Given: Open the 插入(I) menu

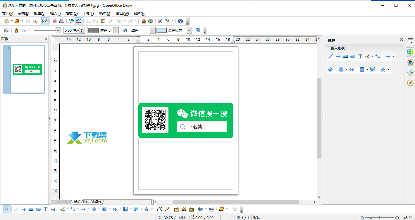Looking at the screenshot, I should (x=55, y=13).
